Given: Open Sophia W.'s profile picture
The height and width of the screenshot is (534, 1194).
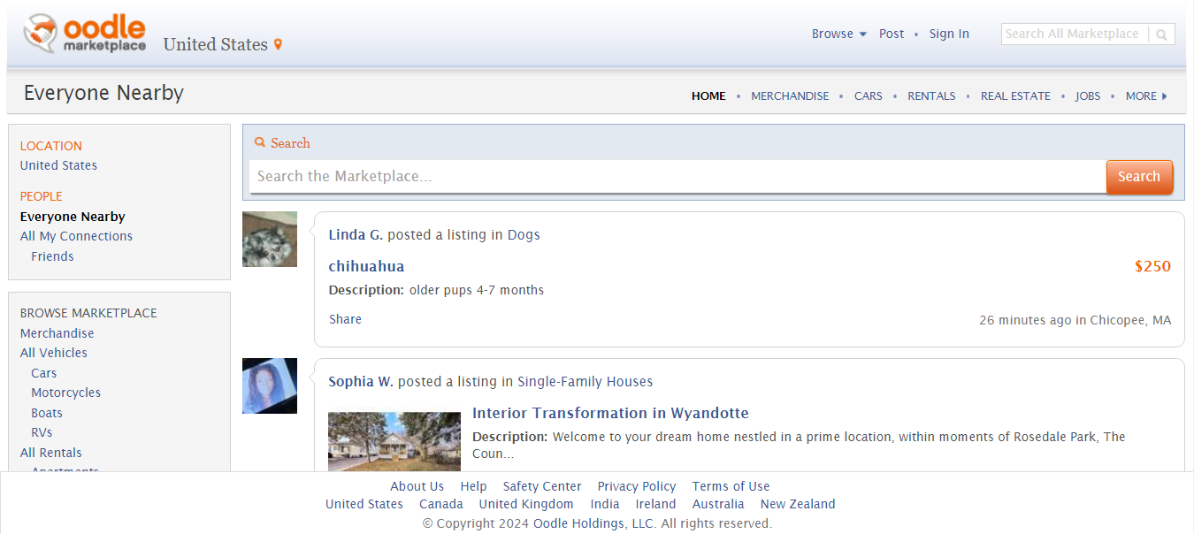Looking at the screenshot, I should 270,385.
